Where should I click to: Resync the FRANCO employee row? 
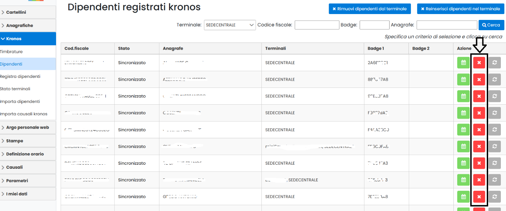tap(494, 163)
